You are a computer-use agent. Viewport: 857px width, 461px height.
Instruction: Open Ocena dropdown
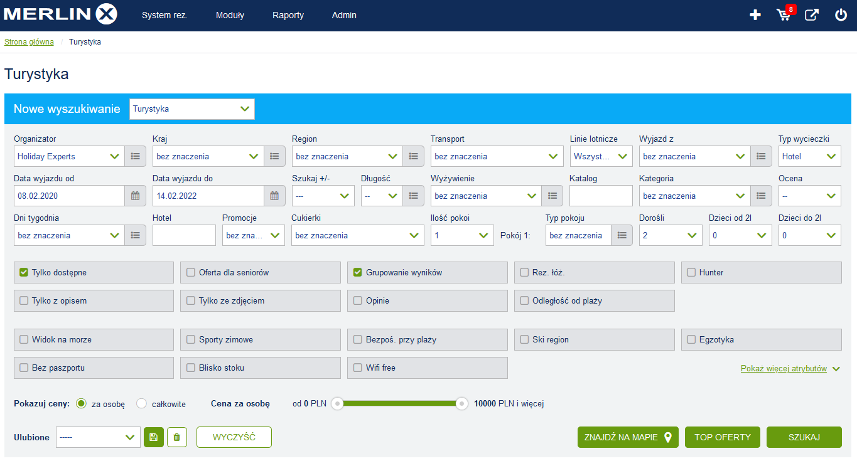point(810,196)
